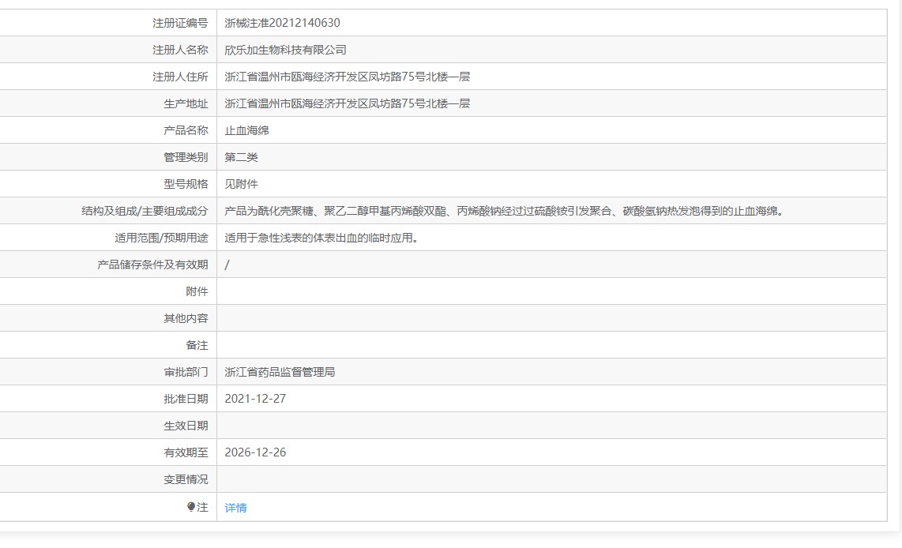This screenshot has height=548, width=902.
Task: Select product name 止血海绵
Action: (x=246, y=130)
